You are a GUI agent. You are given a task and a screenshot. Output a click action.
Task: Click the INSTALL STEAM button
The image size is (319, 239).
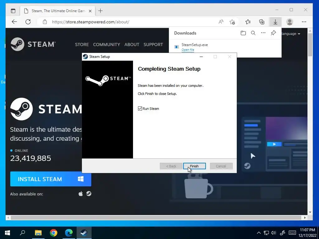point(51,179)
